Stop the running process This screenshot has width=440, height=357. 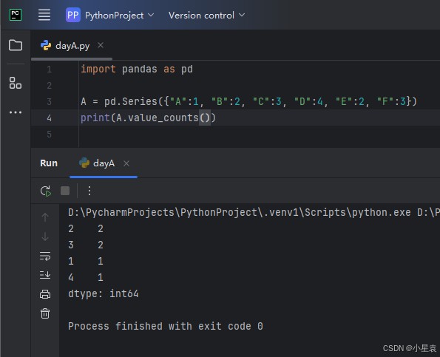65,191
